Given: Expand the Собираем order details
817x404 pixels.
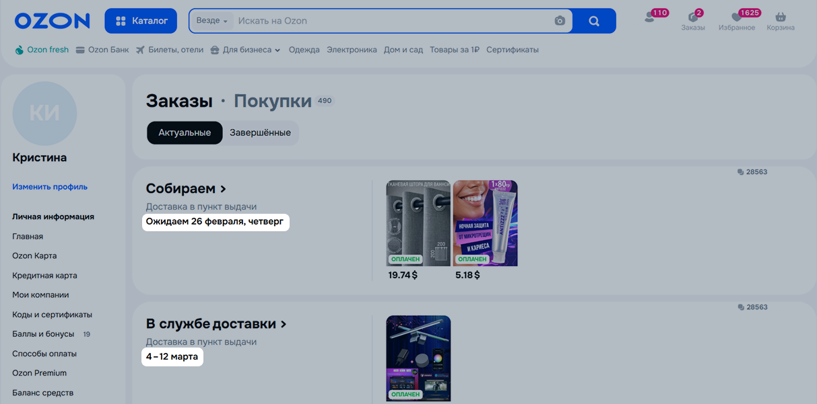Looking at the screenshot, I should coord(186,189).
